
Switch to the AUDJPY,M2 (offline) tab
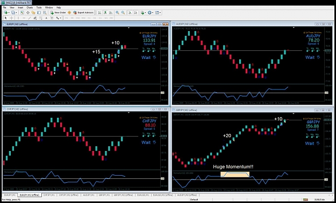coord(187,195)
